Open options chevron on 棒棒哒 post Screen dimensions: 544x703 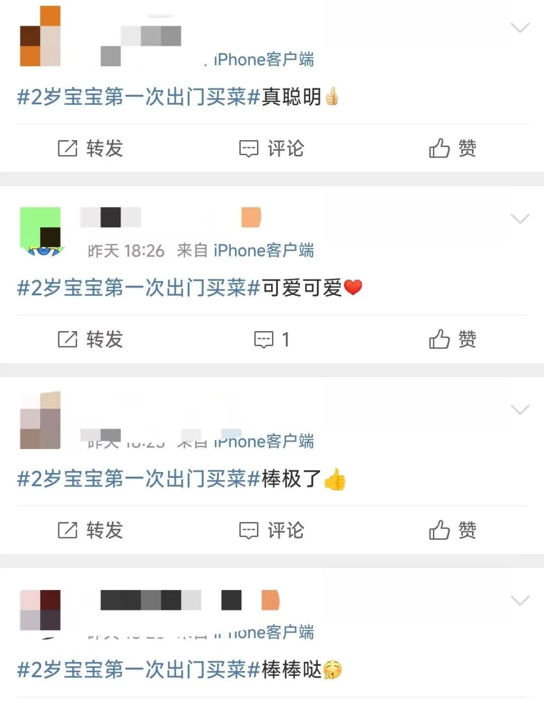(x=520, y=600)
